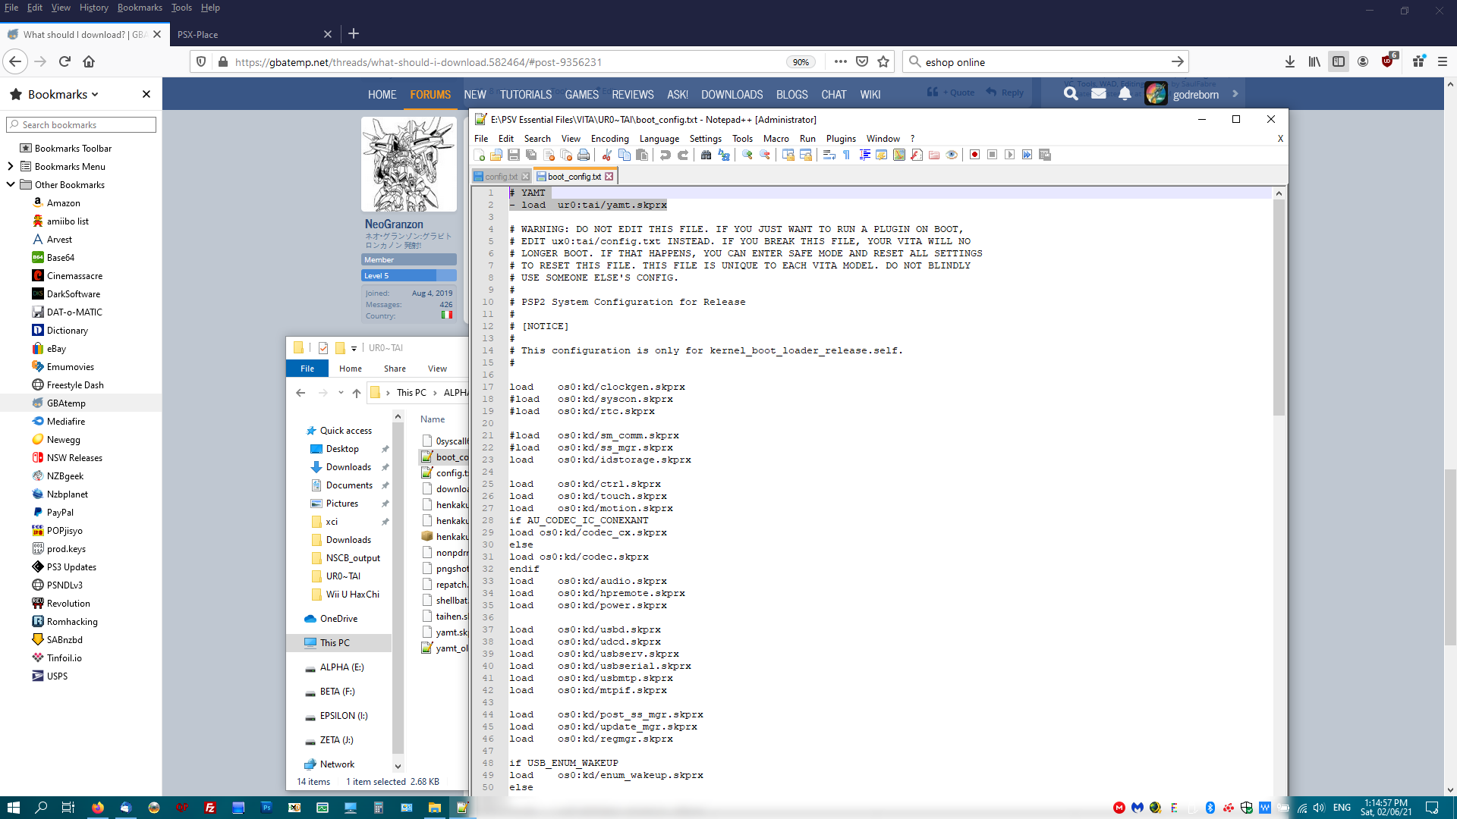
Task: Open Notepad++ Settings menu
Action: [x=706, y=139]
